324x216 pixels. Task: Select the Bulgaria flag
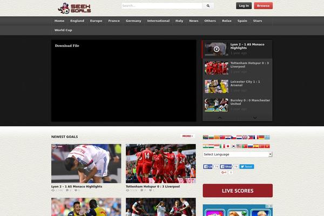211,137
